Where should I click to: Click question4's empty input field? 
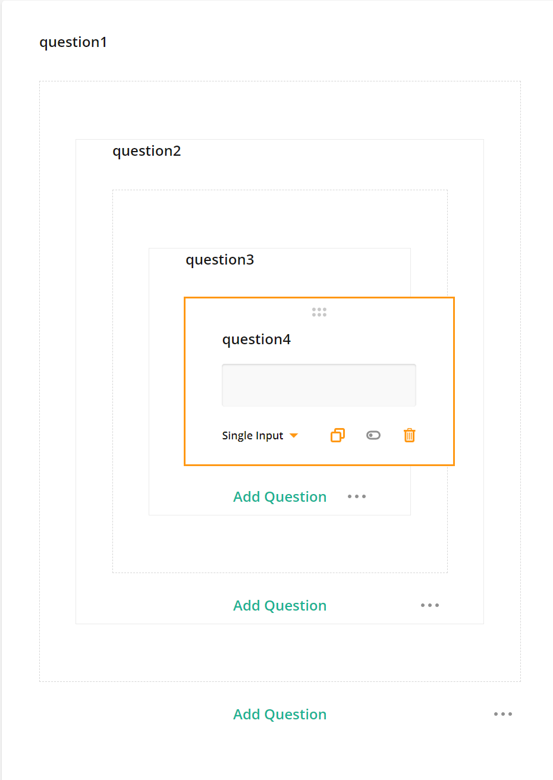point(319,385)
